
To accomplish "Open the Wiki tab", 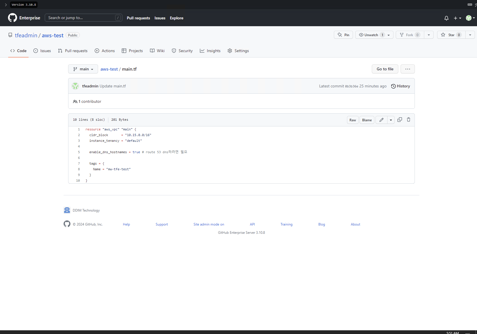I will [157, 51].
